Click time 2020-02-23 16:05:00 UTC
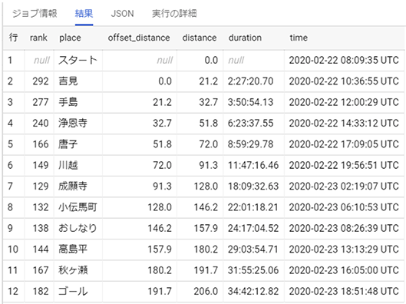 click(344, 270)
